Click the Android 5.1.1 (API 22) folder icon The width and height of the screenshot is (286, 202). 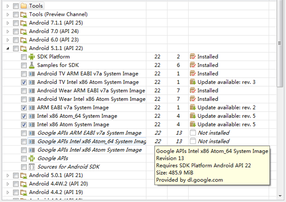pos(24,48)
